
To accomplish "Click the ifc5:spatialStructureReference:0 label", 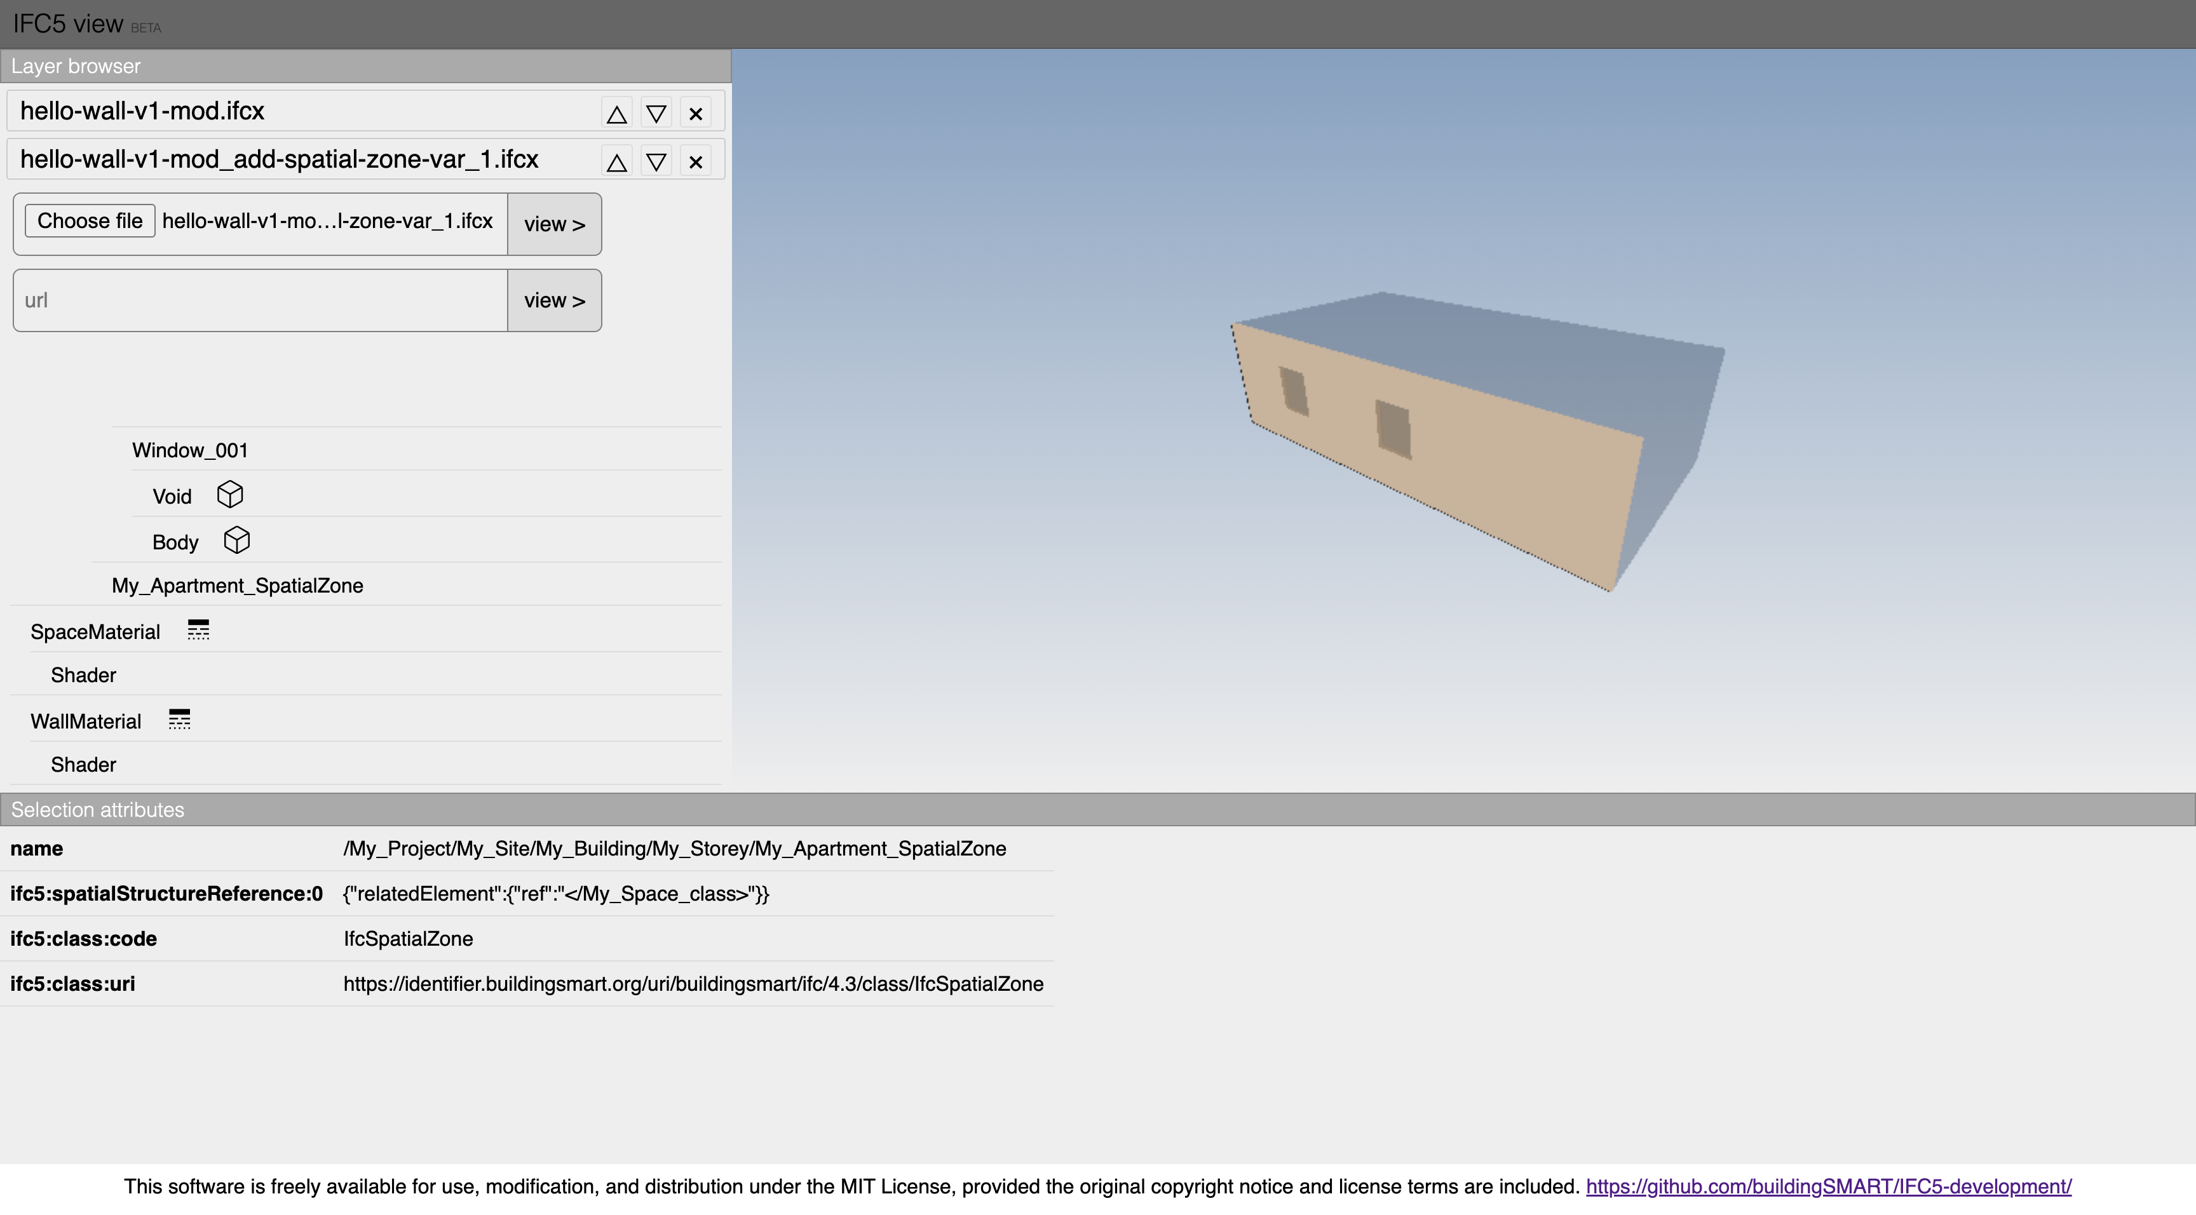I will pyautogui.click(x=166, y=894).
